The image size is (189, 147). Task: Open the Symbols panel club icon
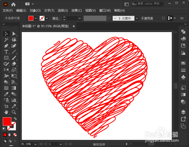183,77
